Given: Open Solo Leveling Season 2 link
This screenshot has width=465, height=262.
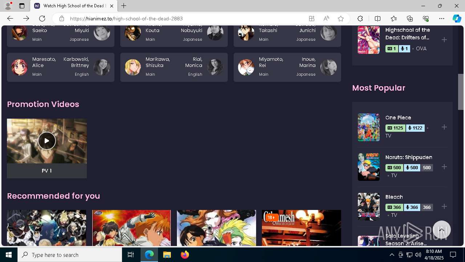Looking at the screenshot, I should [x=406, y=240].
